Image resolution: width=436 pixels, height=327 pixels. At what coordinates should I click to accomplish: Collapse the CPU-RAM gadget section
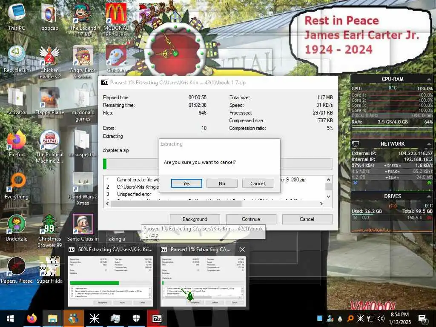tap(429, 80)
